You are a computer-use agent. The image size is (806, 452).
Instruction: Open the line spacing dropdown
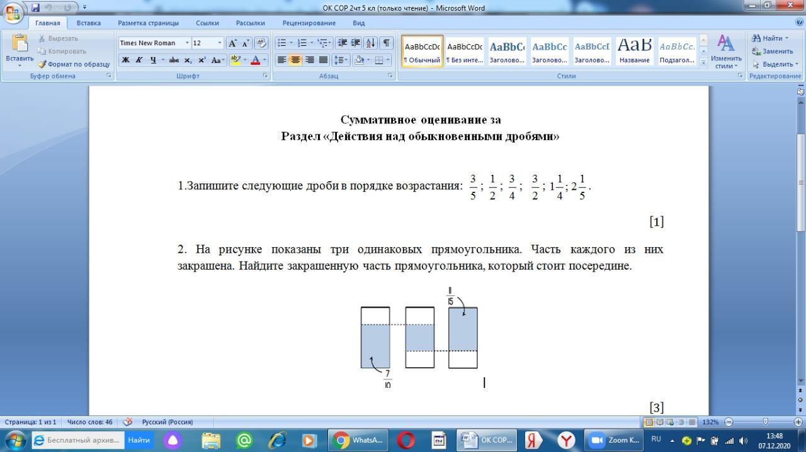[x=341, y=60]
